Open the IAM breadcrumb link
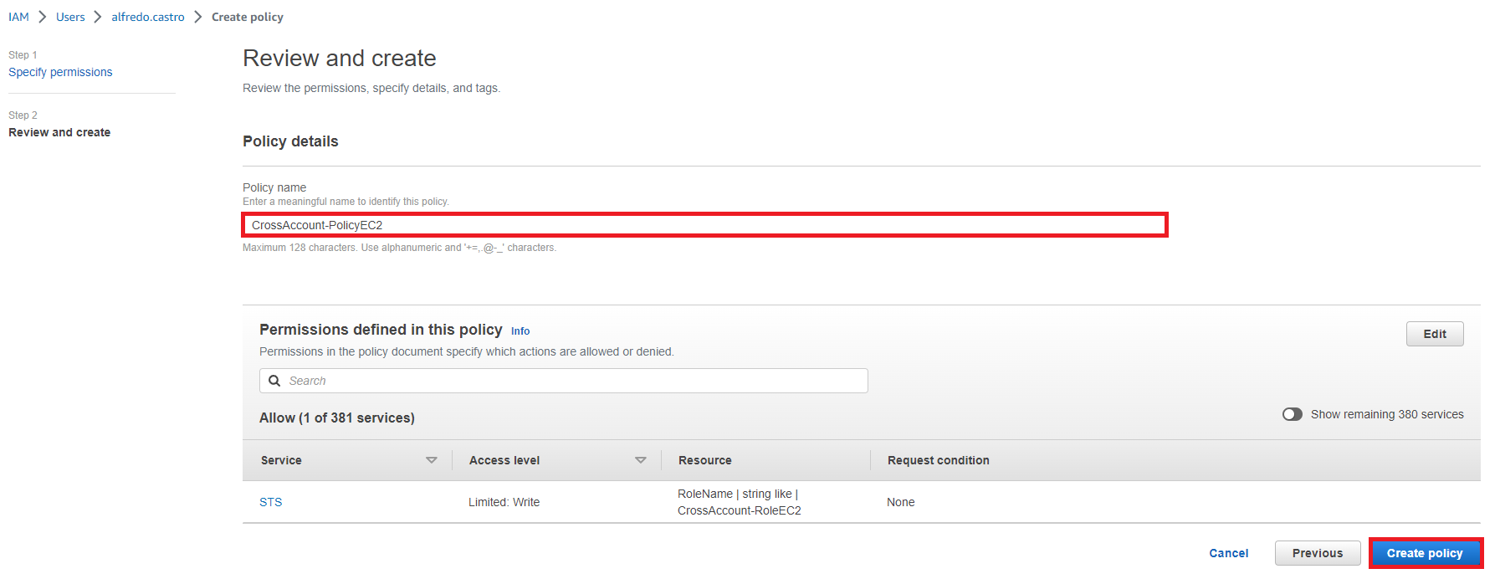 tap(18, 17)
